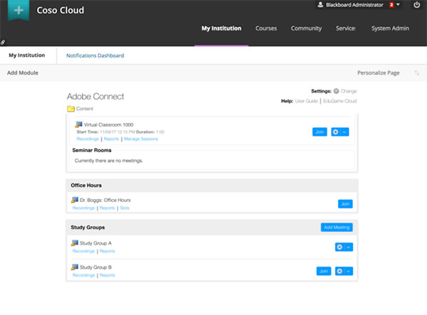Viewport: 427px width, 315px height.
Task: Open the dropdown arrow for Virtual Classroom 1000 settings
Action: click(344, 132)
